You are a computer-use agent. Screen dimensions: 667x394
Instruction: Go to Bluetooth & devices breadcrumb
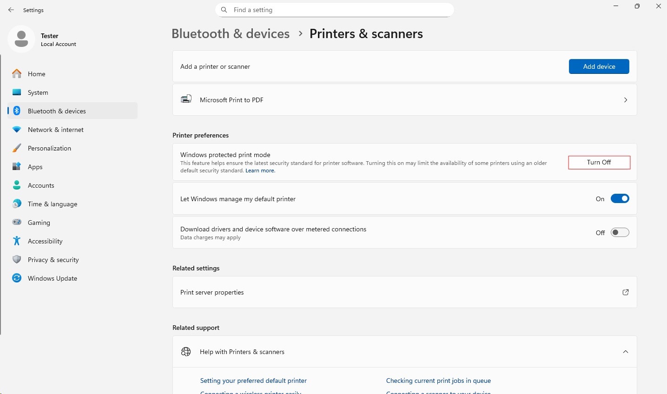pos(231,33)
